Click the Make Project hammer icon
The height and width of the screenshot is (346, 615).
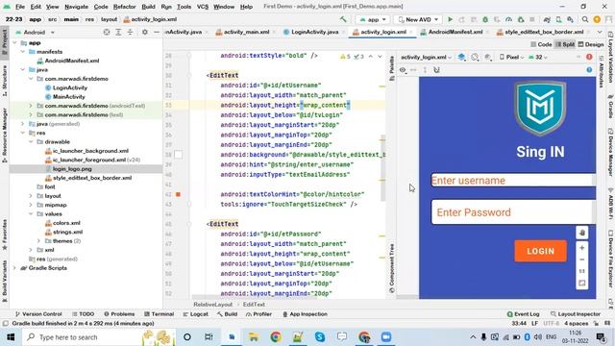343,19
